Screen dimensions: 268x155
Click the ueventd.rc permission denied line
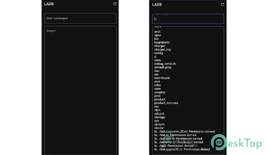tap(178, 142)
